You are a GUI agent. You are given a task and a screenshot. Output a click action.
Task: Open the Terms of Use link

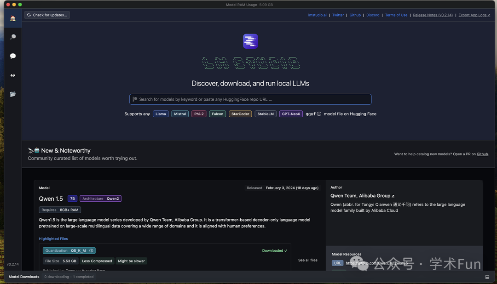coord(396,15)
